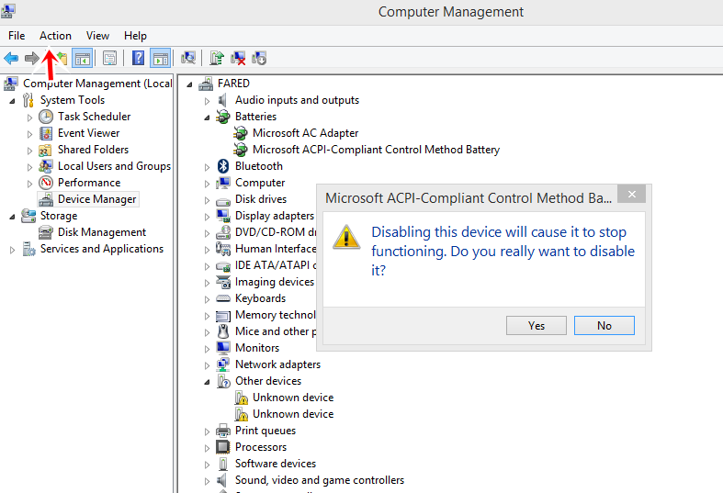Click the Scan for hardware changes icon
The image size is (723, 493).
188,59
